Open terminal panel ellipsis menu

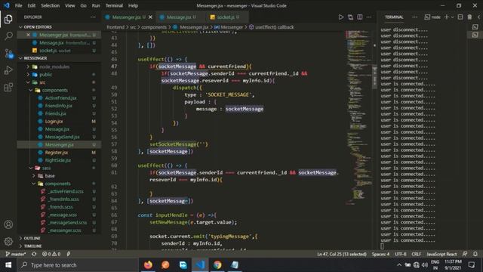click(414, 17)
